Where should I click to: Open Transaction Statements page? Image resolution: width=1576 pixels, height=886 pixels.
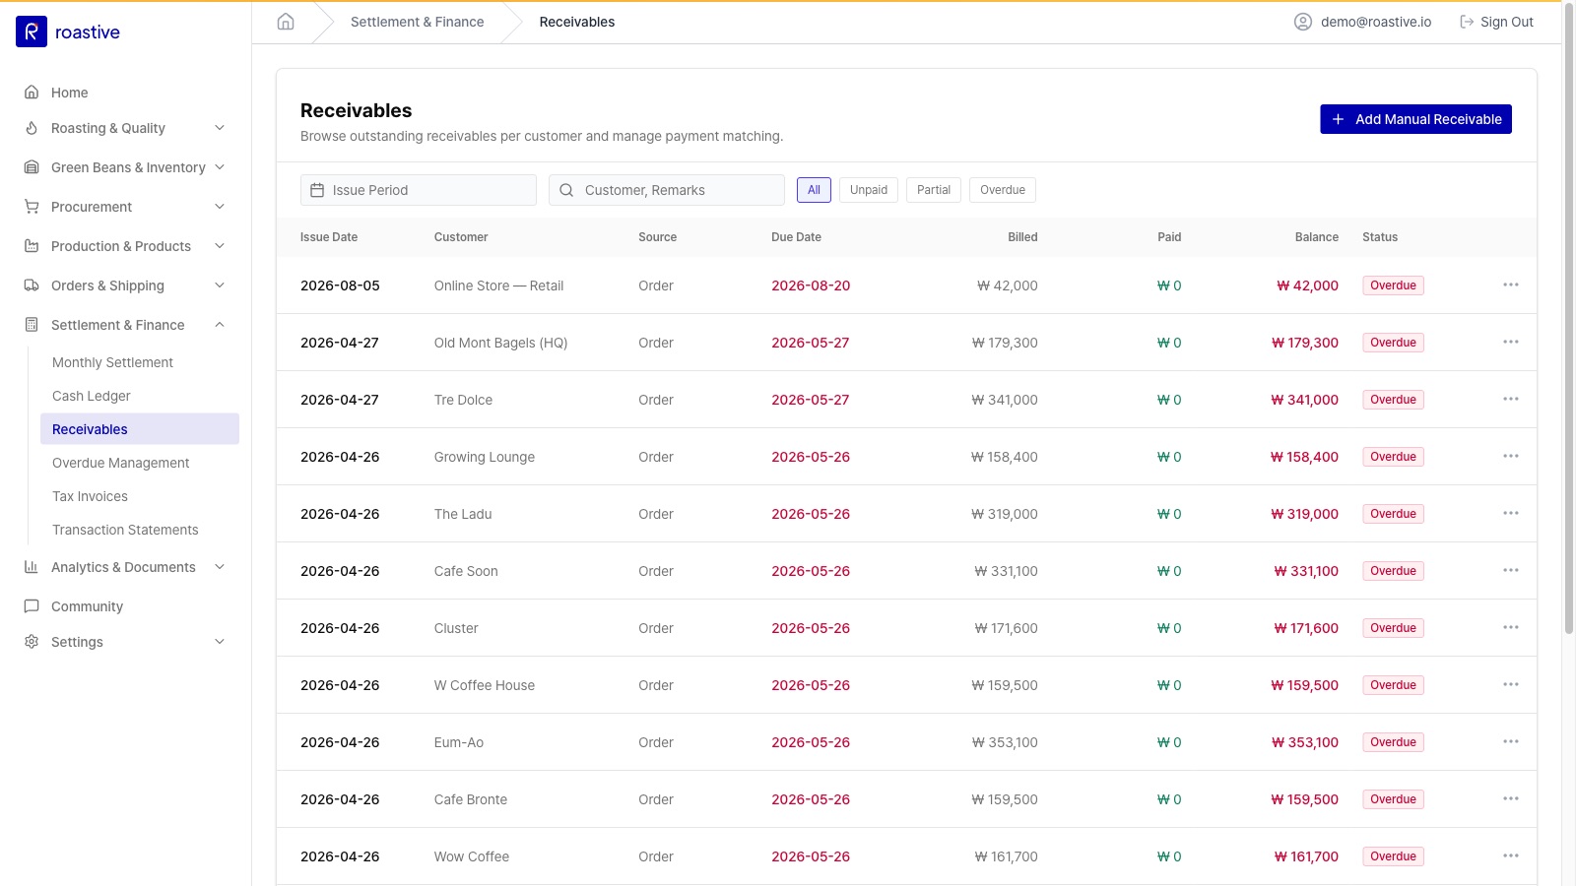tap(125, 530)
